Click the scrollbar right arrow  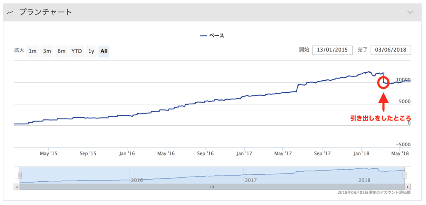(408, 187)
